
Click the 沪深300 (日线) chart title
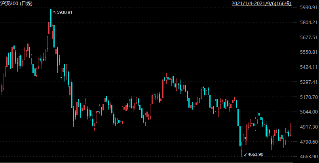(x=16, y=3)
